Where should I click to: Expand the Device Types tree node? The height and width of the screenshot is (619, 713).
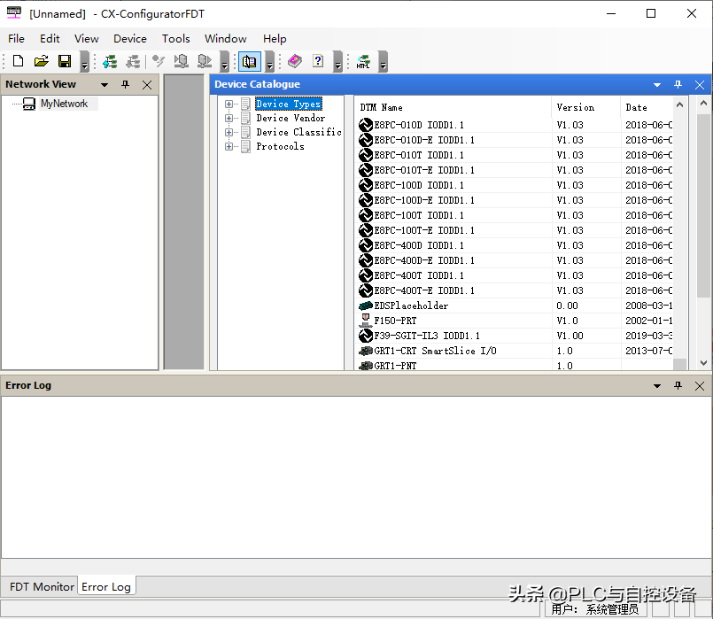[229, 104]
